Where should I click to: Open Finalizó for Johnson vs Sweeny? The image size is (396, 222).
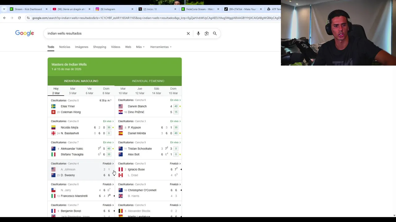point(108,164)
